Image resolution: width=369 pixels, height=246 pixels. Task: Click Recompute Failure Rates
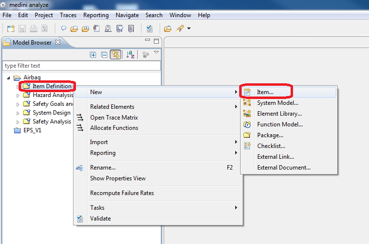point(122,193)
